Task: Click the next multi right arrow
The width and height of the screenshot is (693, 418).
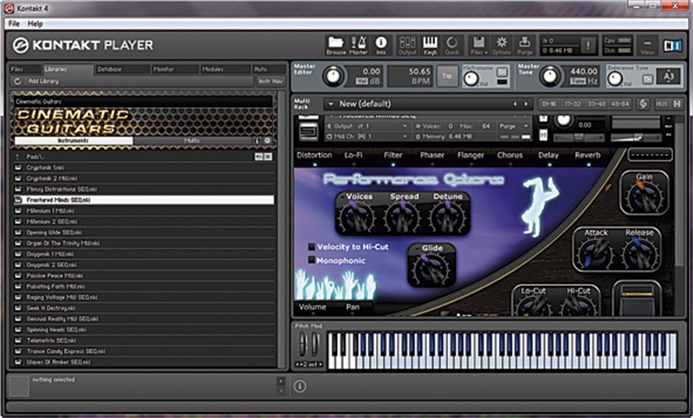Action: click(526, 104)
